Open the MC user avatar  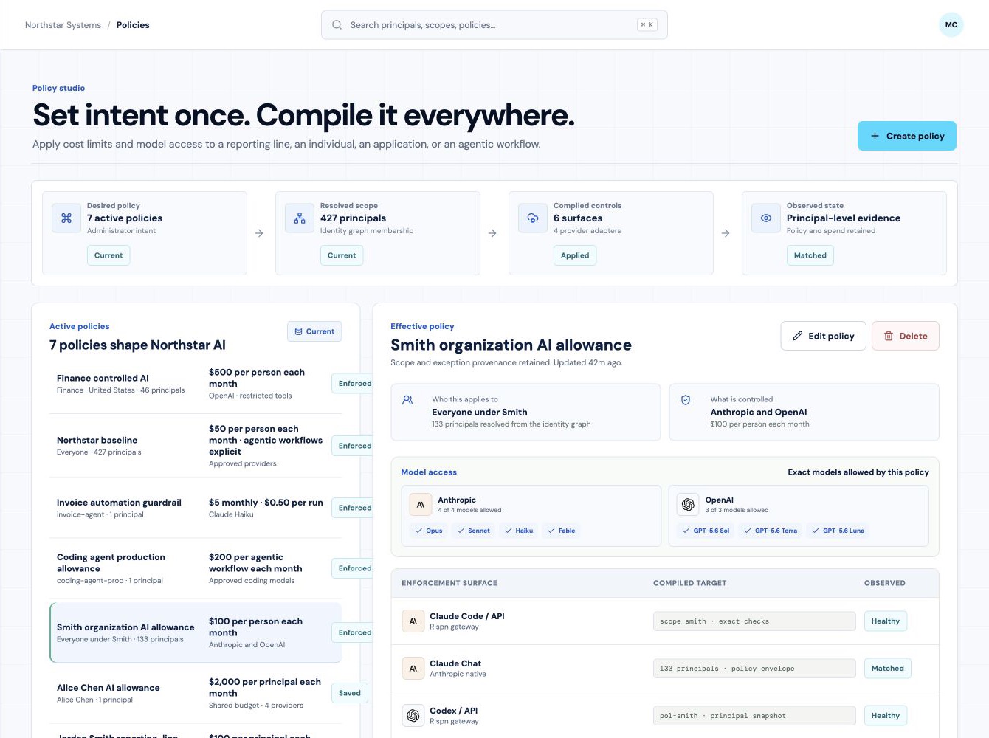pyautogui.click(x=951, y=25)
